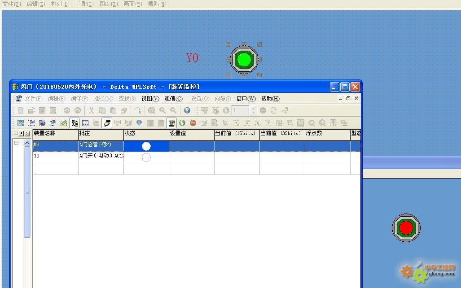Viewport: 461px width, 288px height.
Task: Select the Y0 device row
Action: pyautogui.click(x=55, y=157)
